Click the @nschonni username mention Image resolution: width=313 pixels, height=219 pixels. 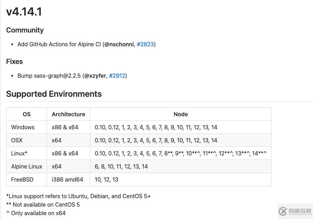119,44
